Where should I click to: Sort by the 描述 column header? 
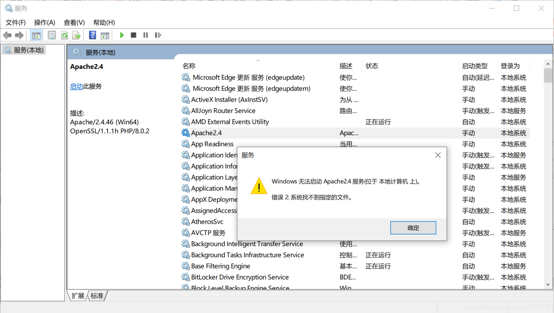346,66
